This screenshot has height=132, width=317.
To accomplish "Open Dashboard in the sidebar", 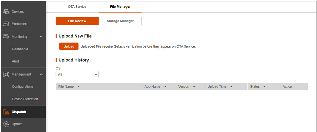I will tap(20, 49).
